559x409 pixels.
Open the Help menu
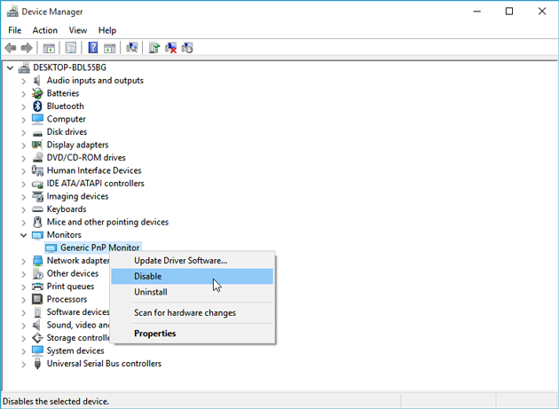coord(107,30)
